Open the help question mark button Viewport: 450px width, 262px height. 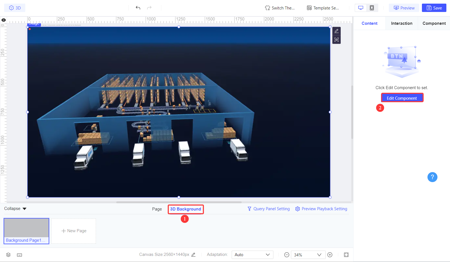point(432,177)
